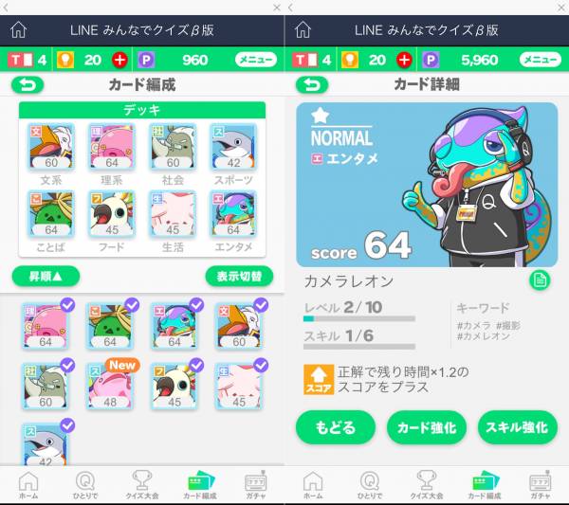Select the New pink スポーツ card scored 48
This screenshot has height=505, width=569.
tap(110, 386)
